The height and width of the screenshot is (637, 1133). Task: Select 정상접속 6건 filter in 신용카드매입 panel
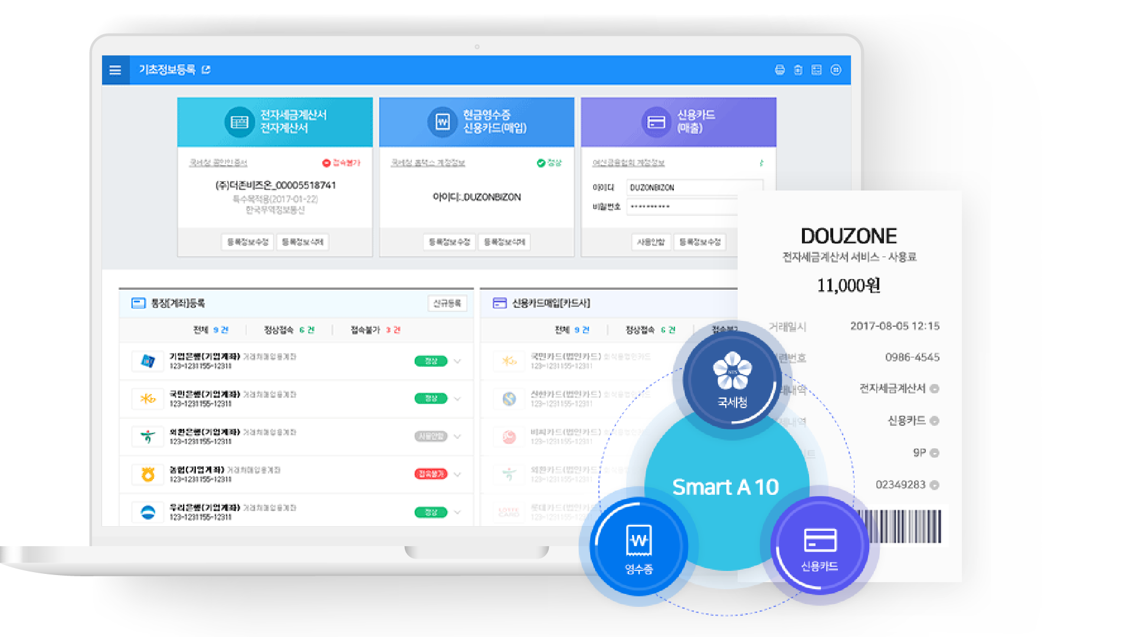650,330
